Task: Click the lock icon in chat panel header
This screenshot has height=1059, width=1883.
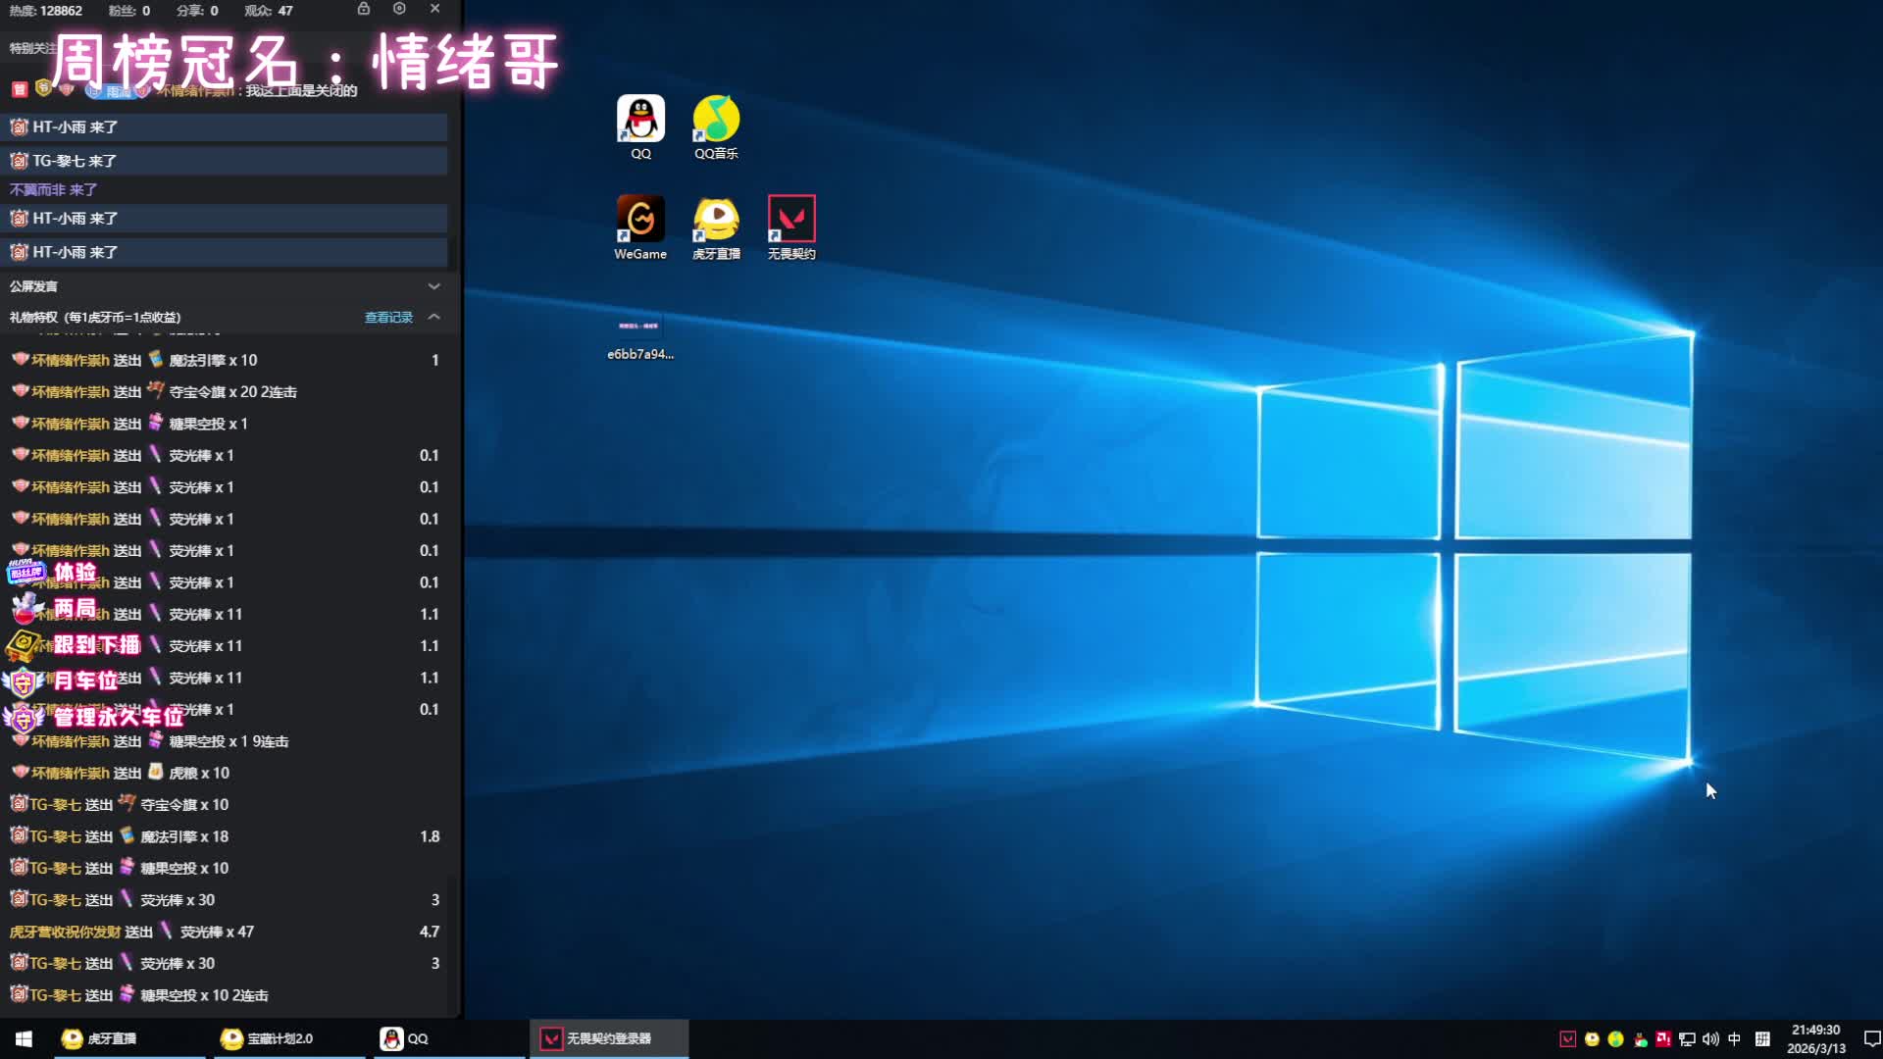Action: click(x=364, y=9)
